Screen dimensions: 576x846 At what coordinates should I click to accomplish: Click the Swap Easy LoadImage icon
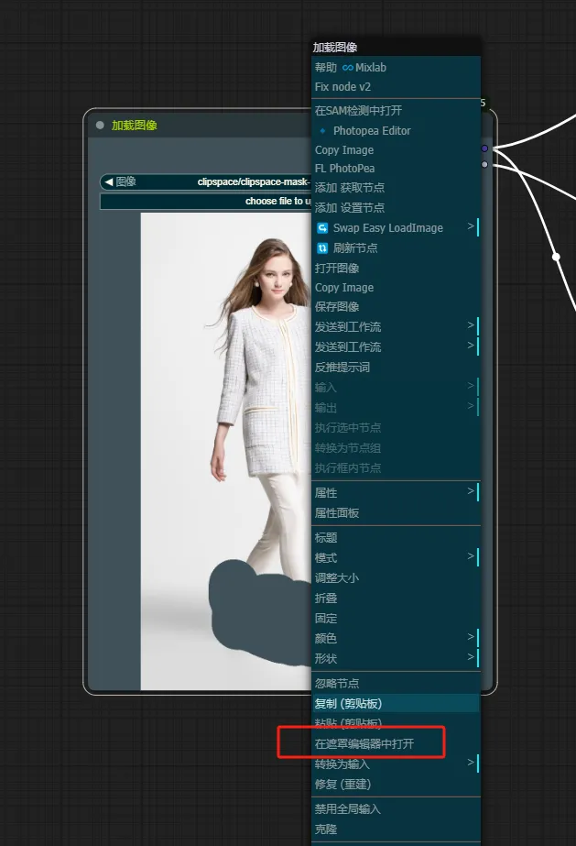click(x=322, y=228)
